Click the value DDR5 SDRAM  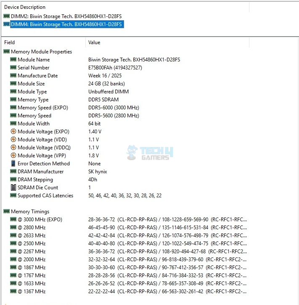103,100
